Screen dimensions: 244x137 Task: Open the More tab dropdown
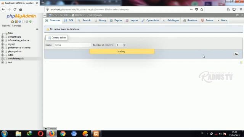coord(222,20)
